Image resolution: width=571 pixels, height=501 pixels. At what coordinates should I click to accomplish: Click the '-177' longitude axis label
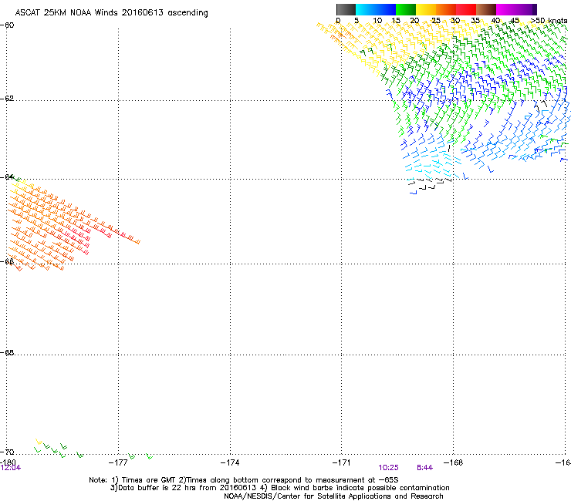point(118,462)
